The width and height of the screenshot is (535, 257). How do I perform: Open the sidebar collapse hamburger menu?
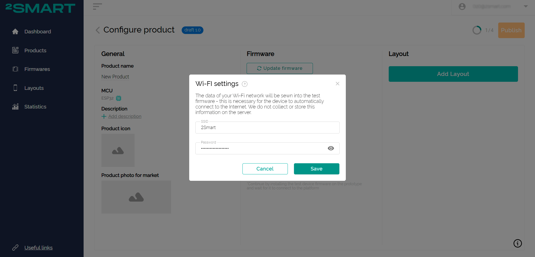[97, 6]
